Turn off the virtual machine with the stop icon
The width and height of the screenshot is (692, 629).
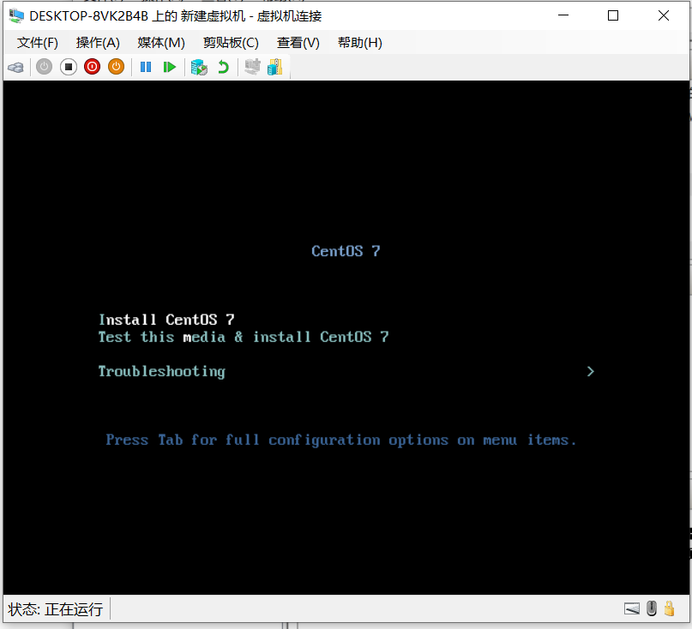point(69,67)
